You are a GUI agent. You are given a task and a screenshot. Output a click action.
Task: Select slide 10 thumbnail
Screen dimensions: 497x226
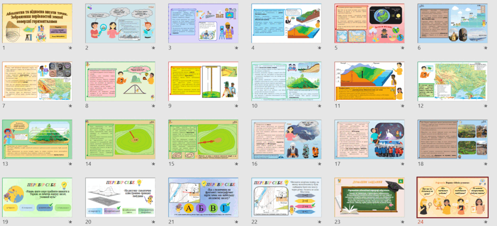point(286,81)
